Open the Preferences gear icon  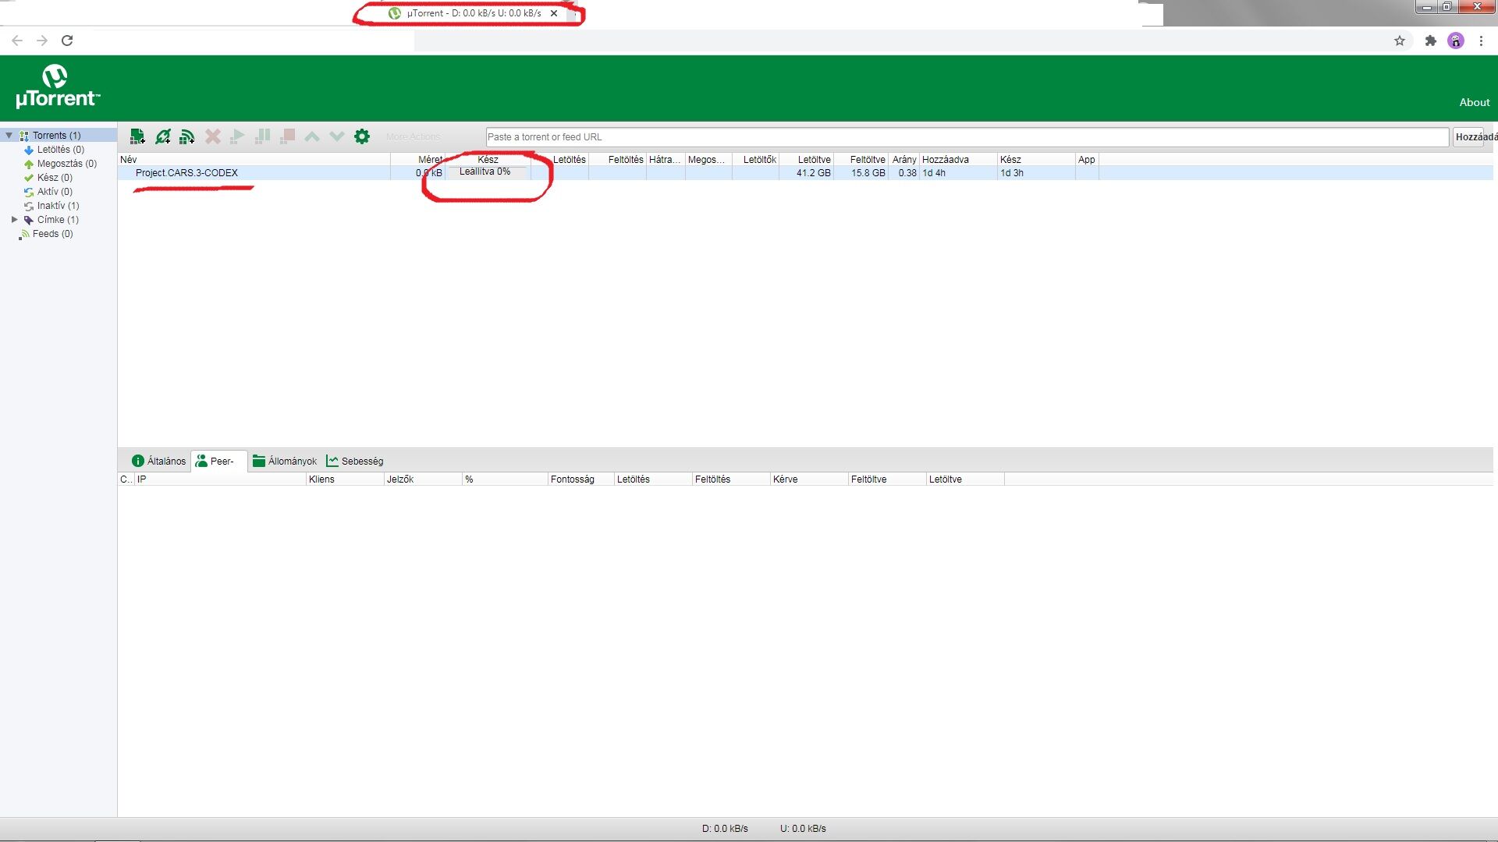[x=362, y=136]
